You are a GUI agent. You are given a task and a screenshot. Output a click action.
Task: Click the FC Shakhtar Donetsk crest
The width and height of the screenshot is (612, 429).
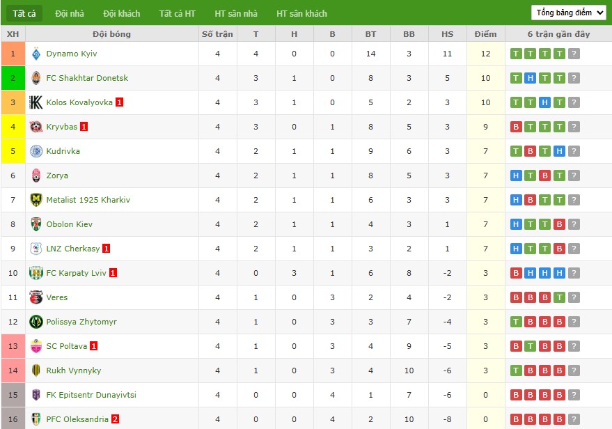coord(36,78)
